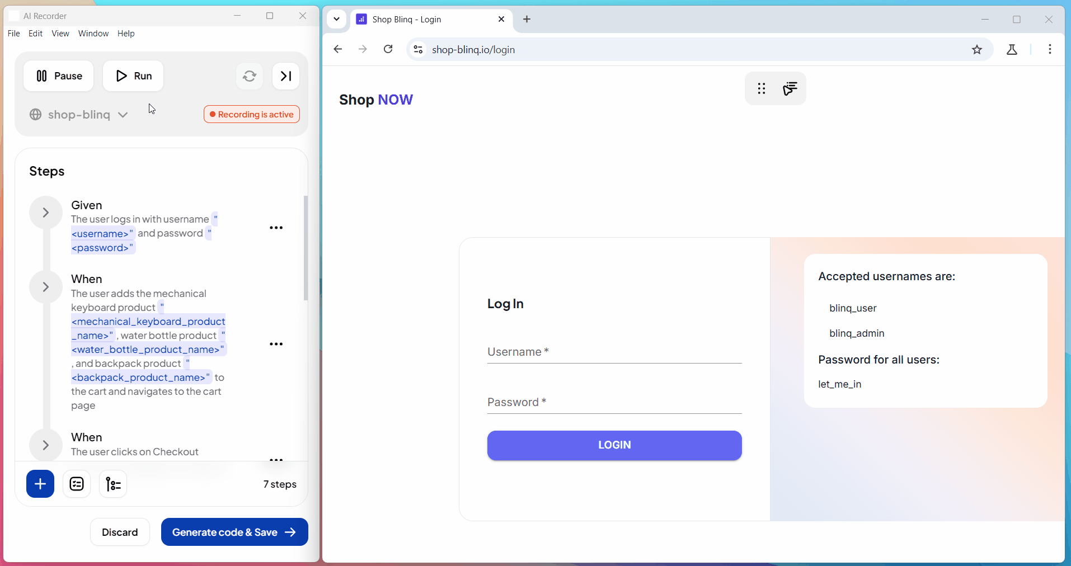Click the cursor list icon in page toolbar
The width and height of the screenshot is (1071, 566).
(790, 88)
